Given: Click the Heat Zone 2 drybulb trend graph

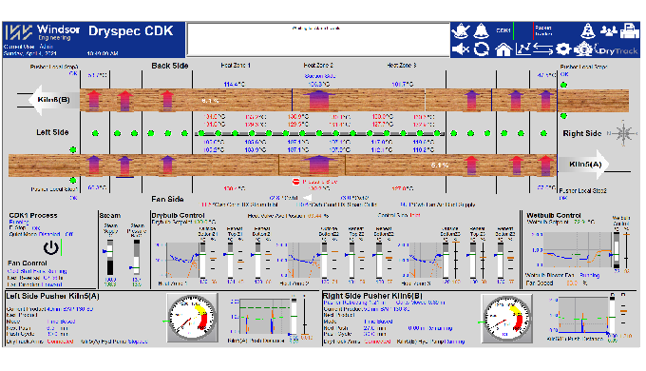Looking at the screenshot, I should [304, 260].
